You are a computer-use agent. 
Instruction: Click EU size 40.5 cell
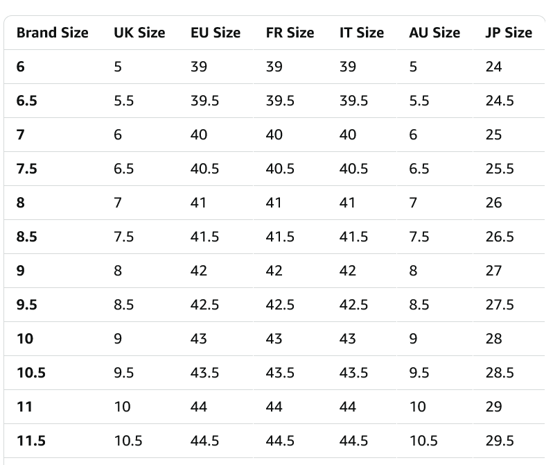coord(204,169)
